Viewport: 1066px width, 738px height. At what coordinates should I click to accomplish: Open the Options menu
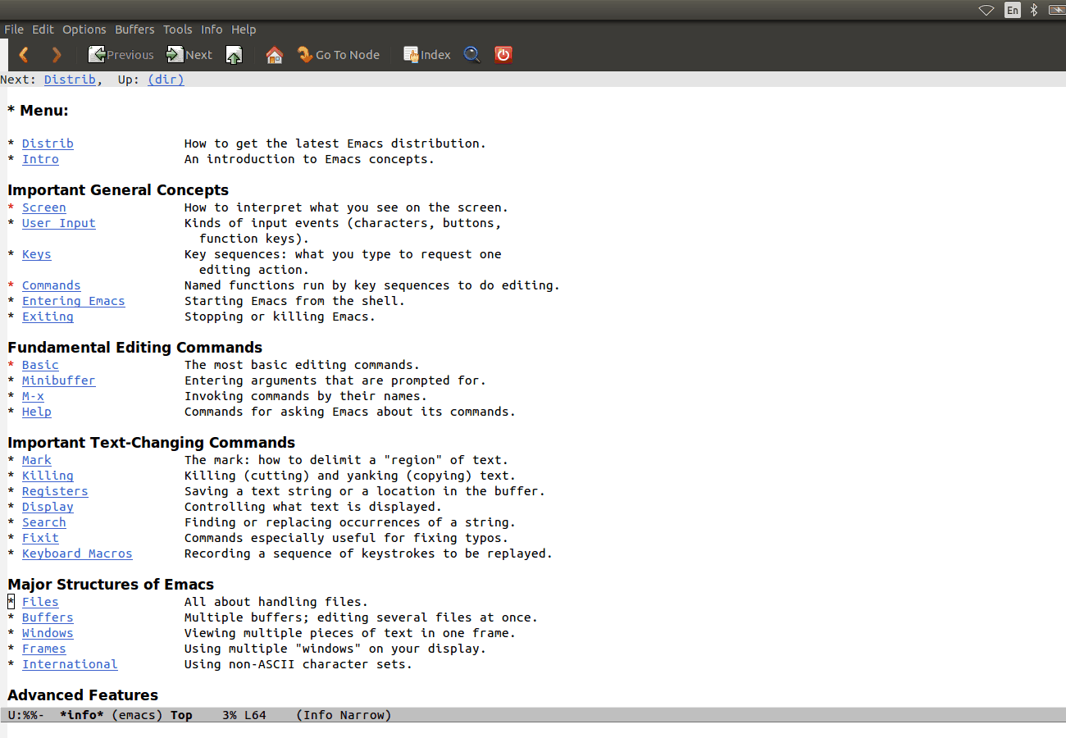click(84, 30)
